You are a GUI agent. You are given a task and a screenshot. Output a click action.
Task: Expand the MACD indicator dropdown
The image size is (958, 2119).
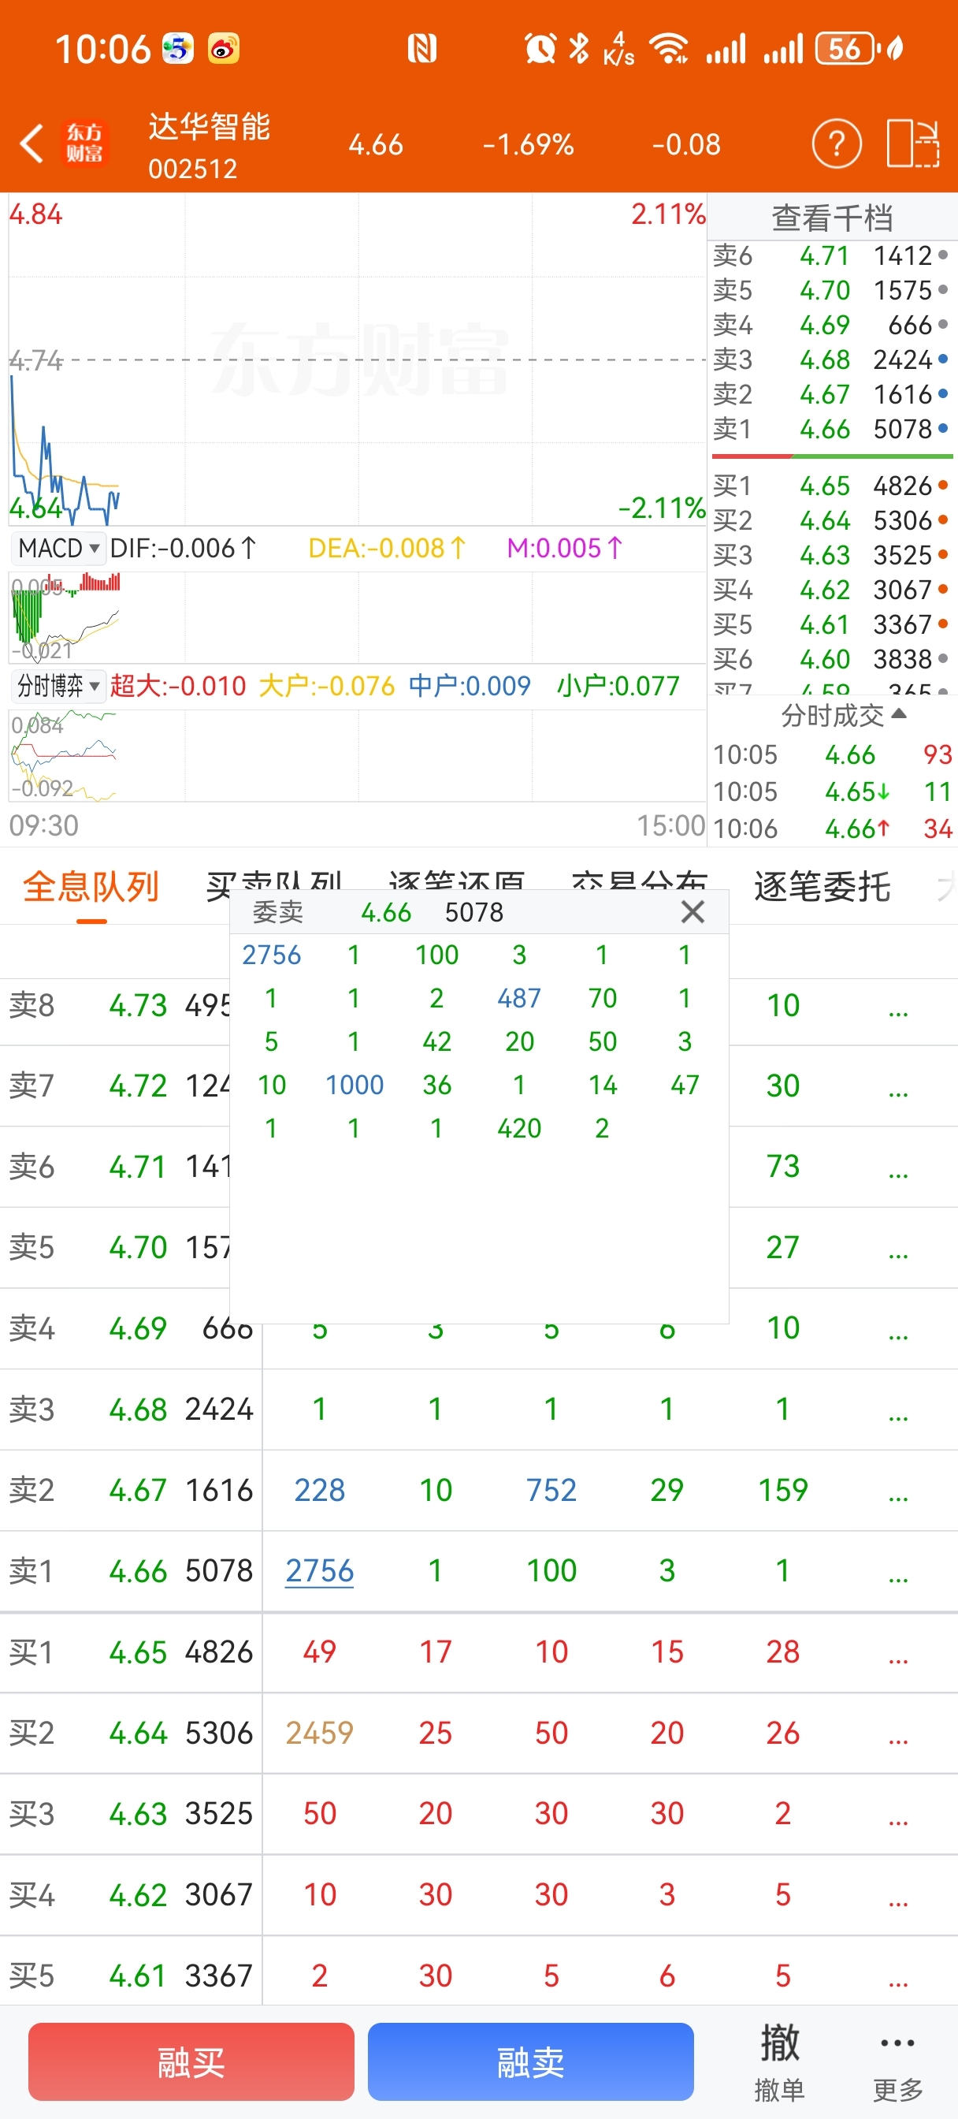(58, 548)
